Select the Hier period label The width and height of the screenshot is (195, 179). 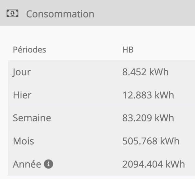click(x=22, y=95)
